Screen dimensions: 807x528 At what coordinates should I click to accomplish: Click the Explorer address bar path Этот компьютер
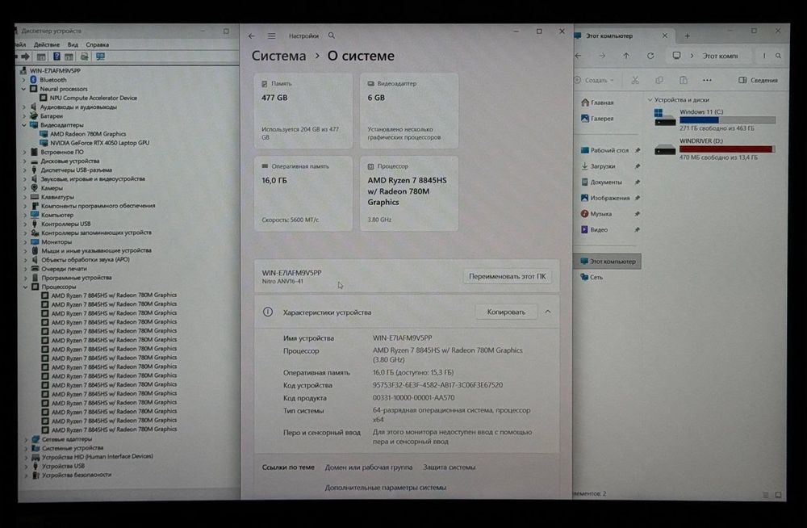point(720,56)
